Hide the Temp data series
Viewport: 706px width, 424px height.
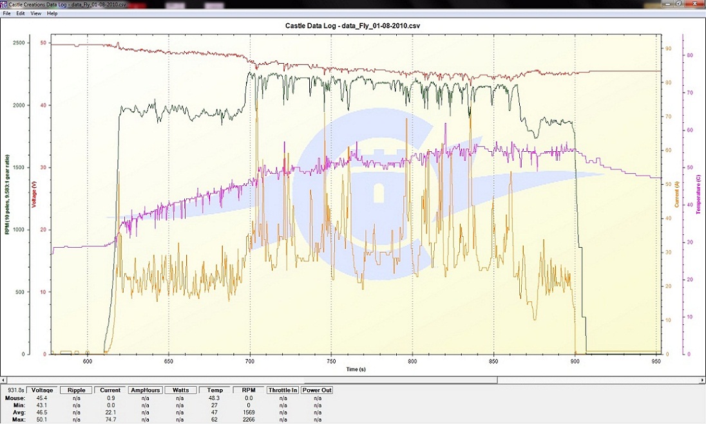click(x=215, y=390)
